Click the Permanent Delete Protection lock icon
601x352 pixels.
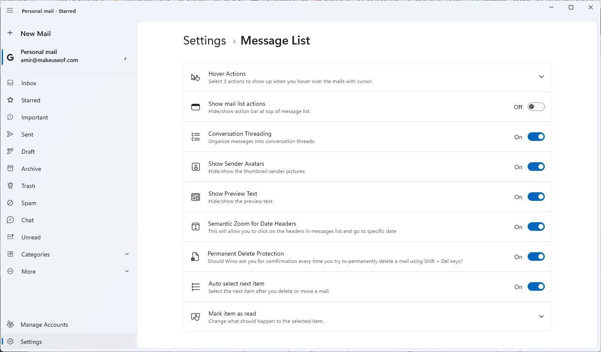[x=195, y=257]
